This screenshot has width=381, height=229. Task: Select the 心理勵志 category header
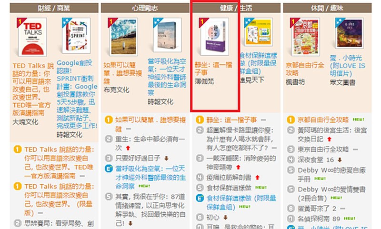pos(145,8)
